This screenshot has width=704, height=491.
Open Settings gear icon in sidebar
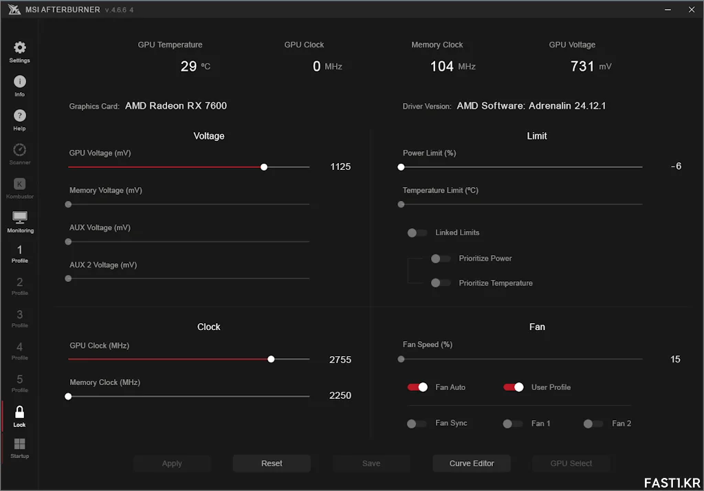19,47
